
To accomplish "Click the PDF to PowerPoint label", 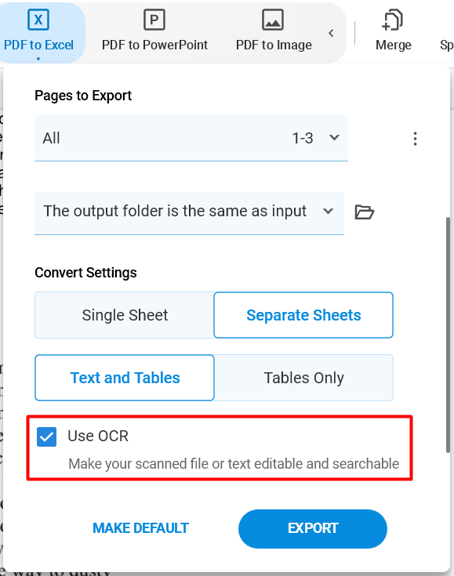I will 154,45.
